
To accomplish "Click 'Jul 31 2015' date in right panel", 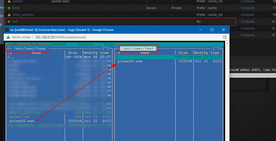I will 208,61.
